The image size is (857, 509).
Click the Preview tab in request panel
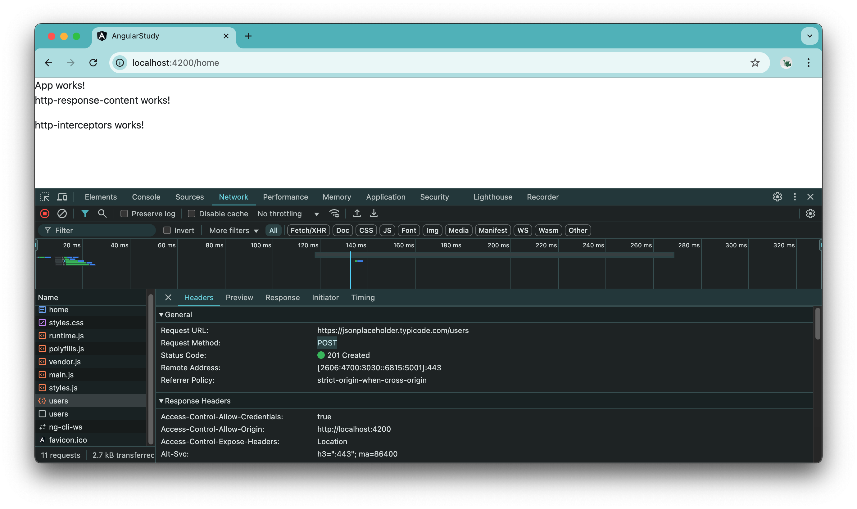coord(239,298)
